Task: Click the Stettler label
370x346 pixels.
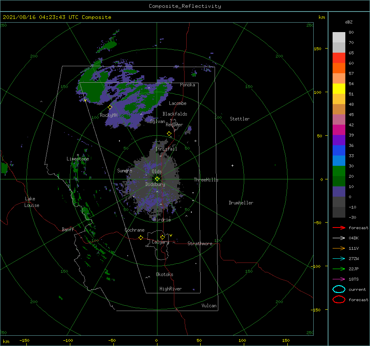Action: pyautogui.click(x=240, y=119)
